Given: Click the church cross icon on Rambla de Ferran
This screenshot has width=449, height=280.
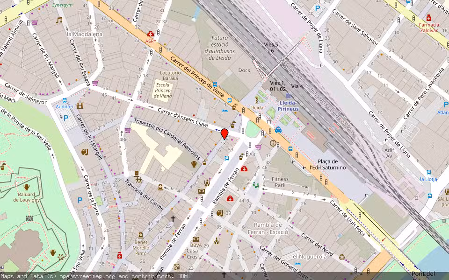Looking at the screenshot, I should (173, 218).
